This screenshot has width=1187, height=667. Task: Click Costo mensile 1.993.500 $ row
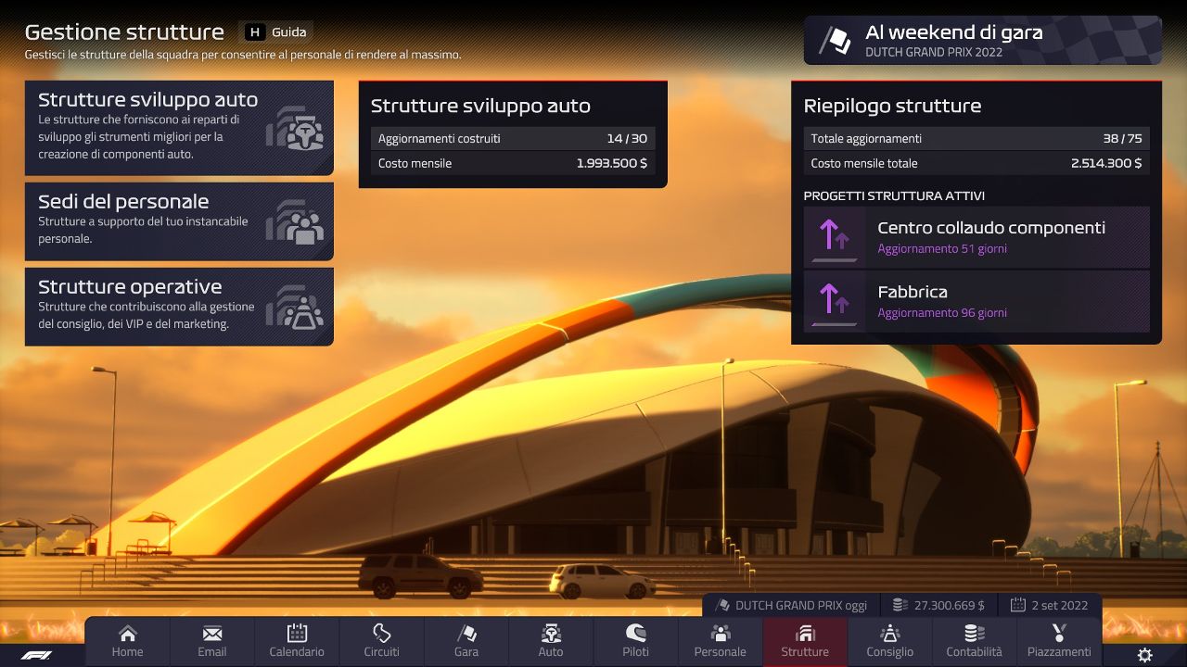(x=513, y=163)
